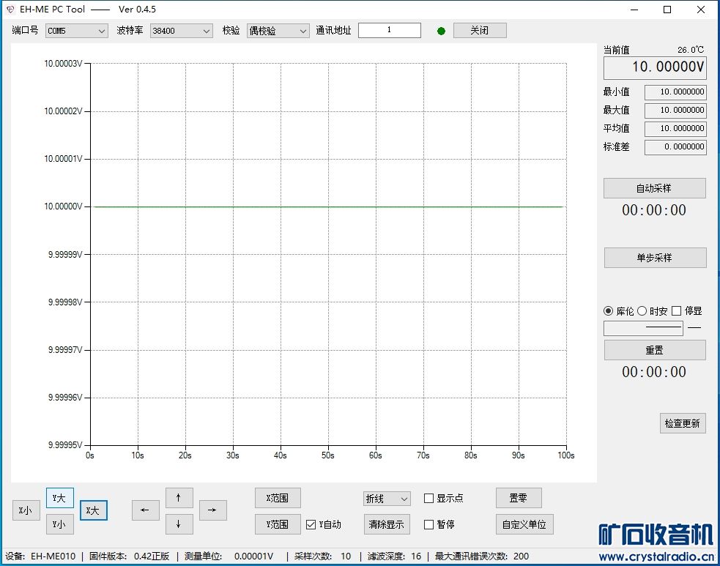This screenshot has height=566, width=720.
Task: Click the 设备: EH-ME010 status text
Action: tap(40, 556)
